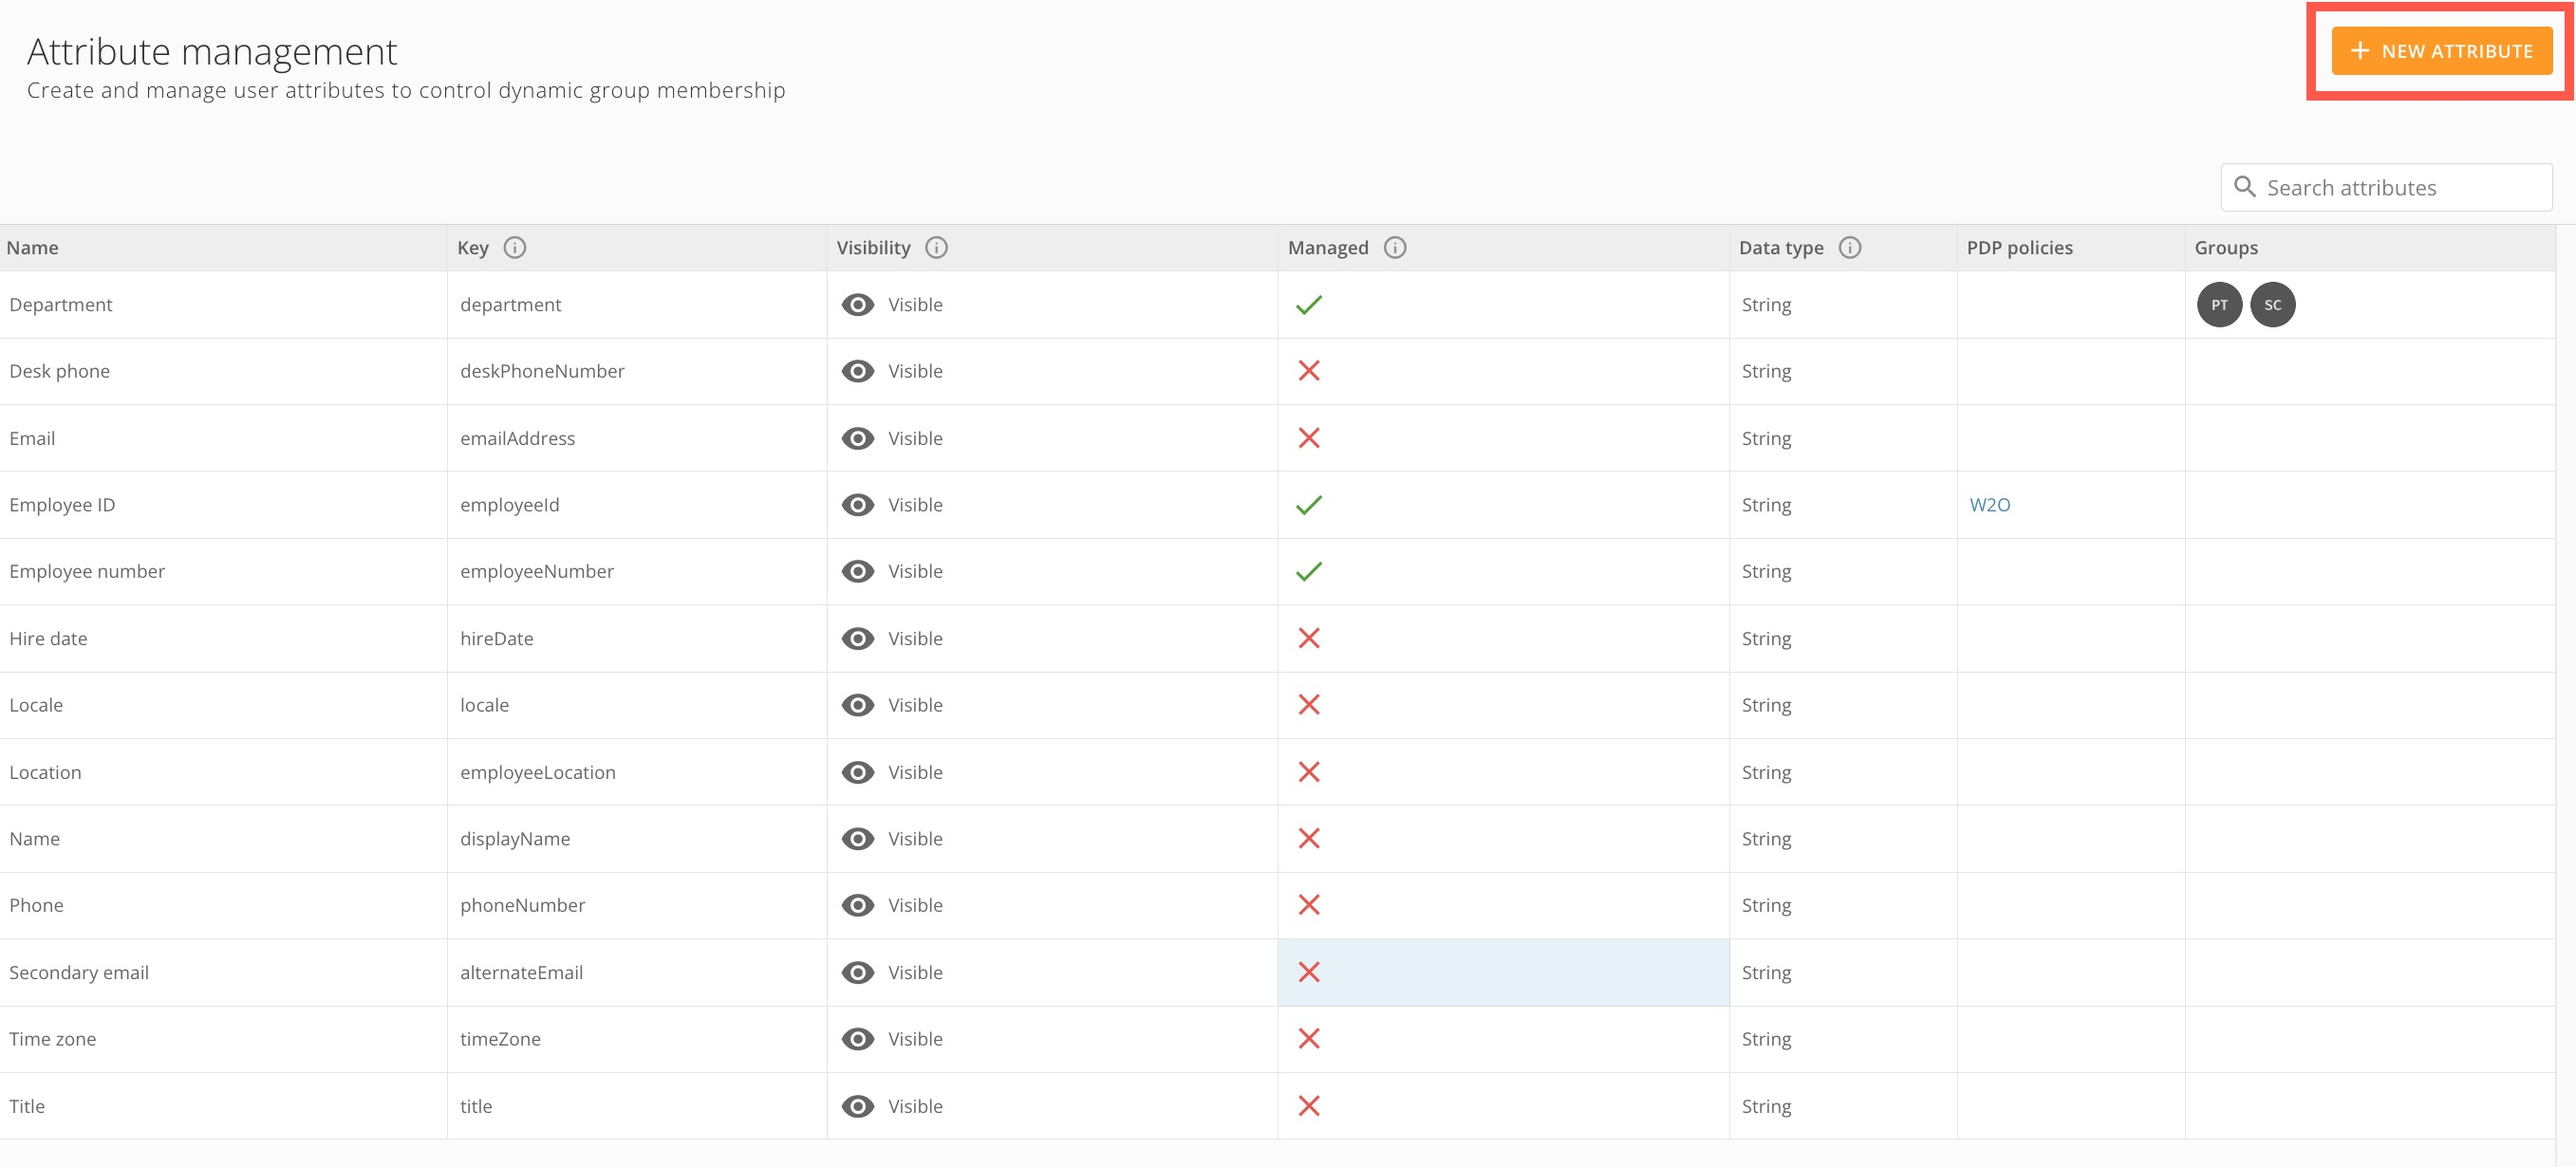Click the SC group avatar
2576x1167 pixels.
[2272, 305]
